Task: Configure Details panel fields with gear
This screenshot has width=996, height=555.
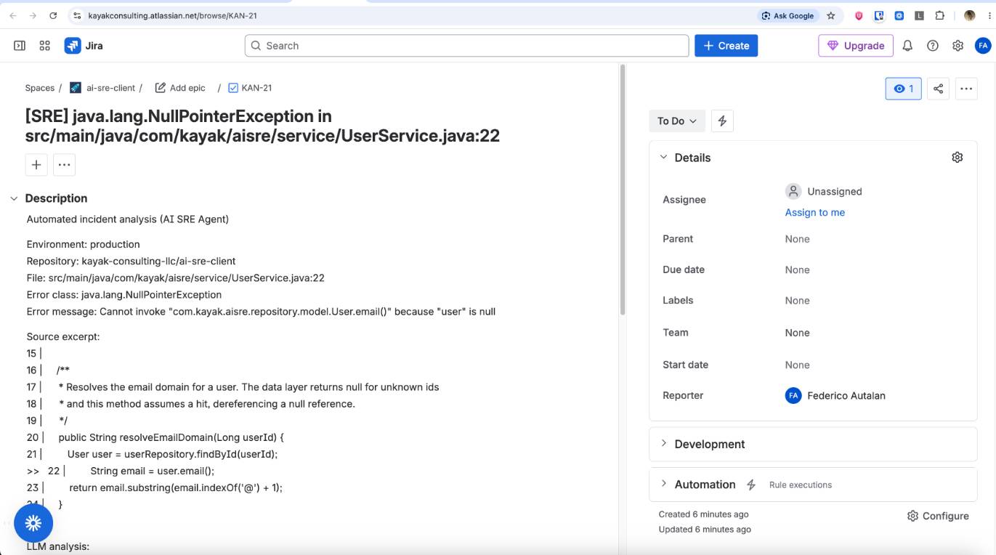Action: 957,158
